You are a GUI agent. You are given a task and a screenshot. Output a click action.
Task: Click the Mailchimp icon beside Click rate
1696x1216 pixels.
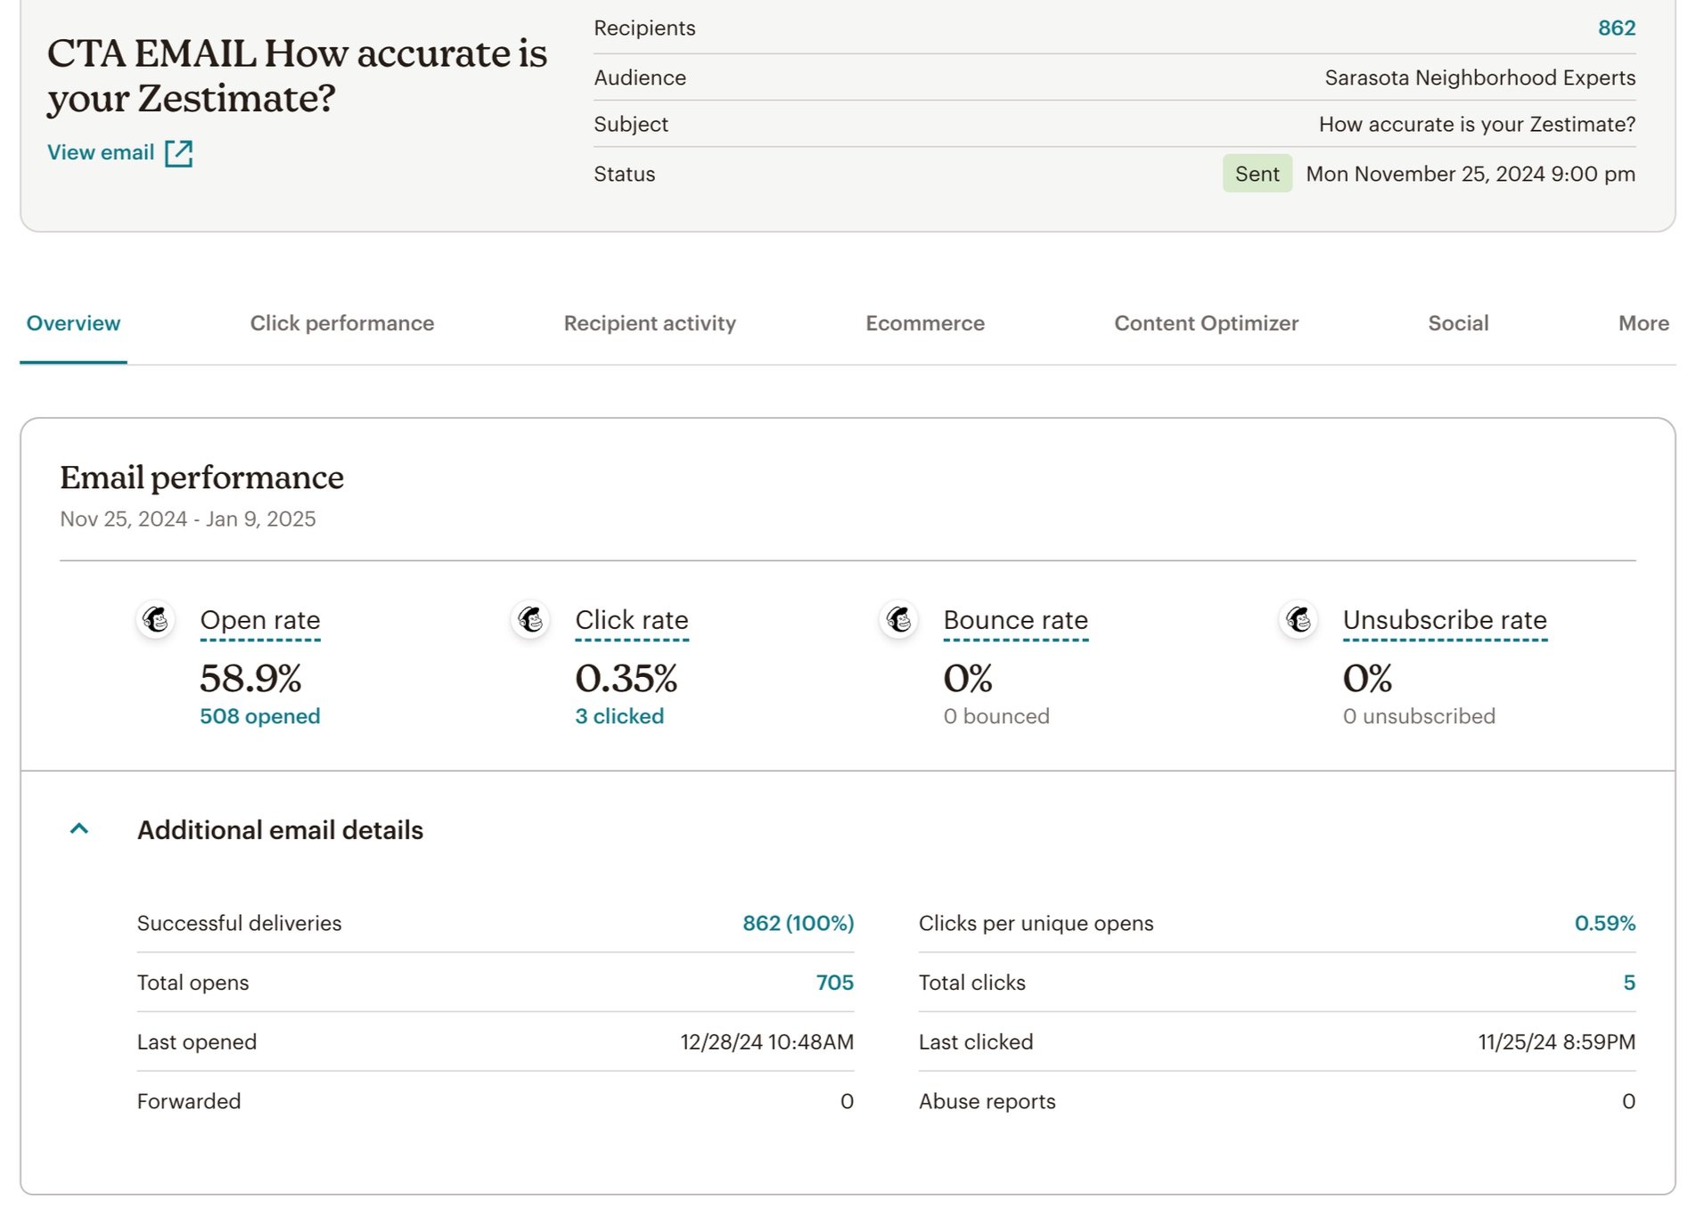(x=531, y=619)
